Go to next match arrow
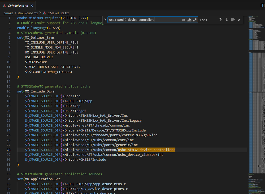 coord(227,20)
